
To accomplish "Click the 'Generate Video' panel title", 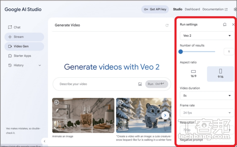I will point(67,25).
